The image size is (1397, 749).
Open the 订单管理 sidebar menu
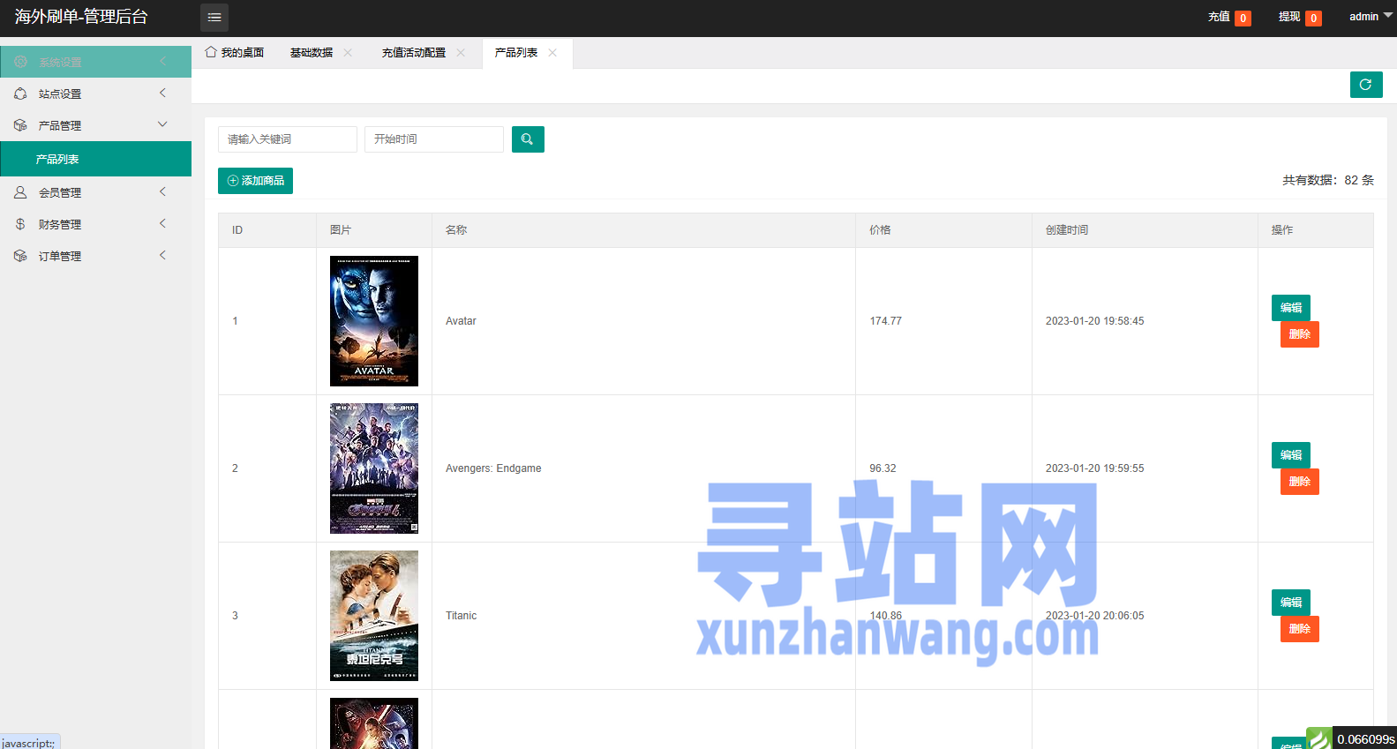[x=95, y=256]
